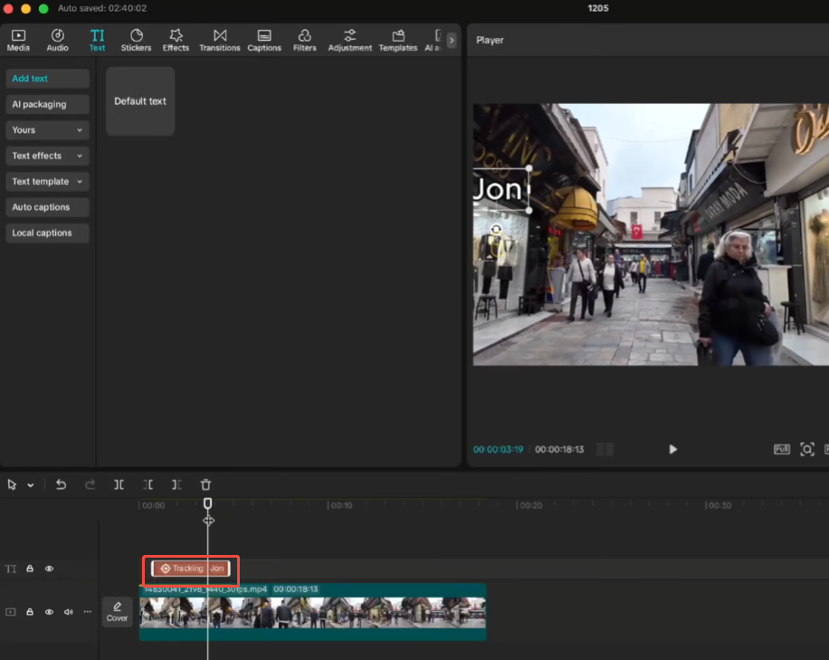829x660 pixels.
Task: Delete right of the playhead
Action: pyautogui.click(x=176, y=484)
